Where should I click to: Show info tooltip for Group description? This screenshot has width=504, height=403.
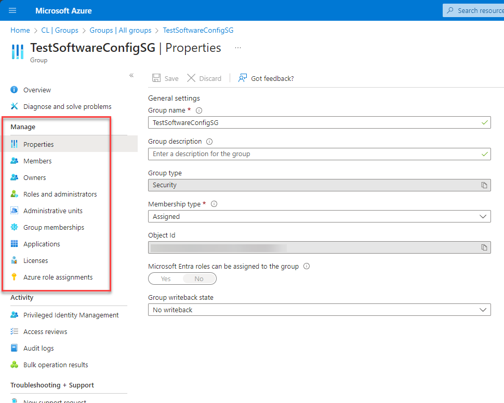tap(209, 142)
